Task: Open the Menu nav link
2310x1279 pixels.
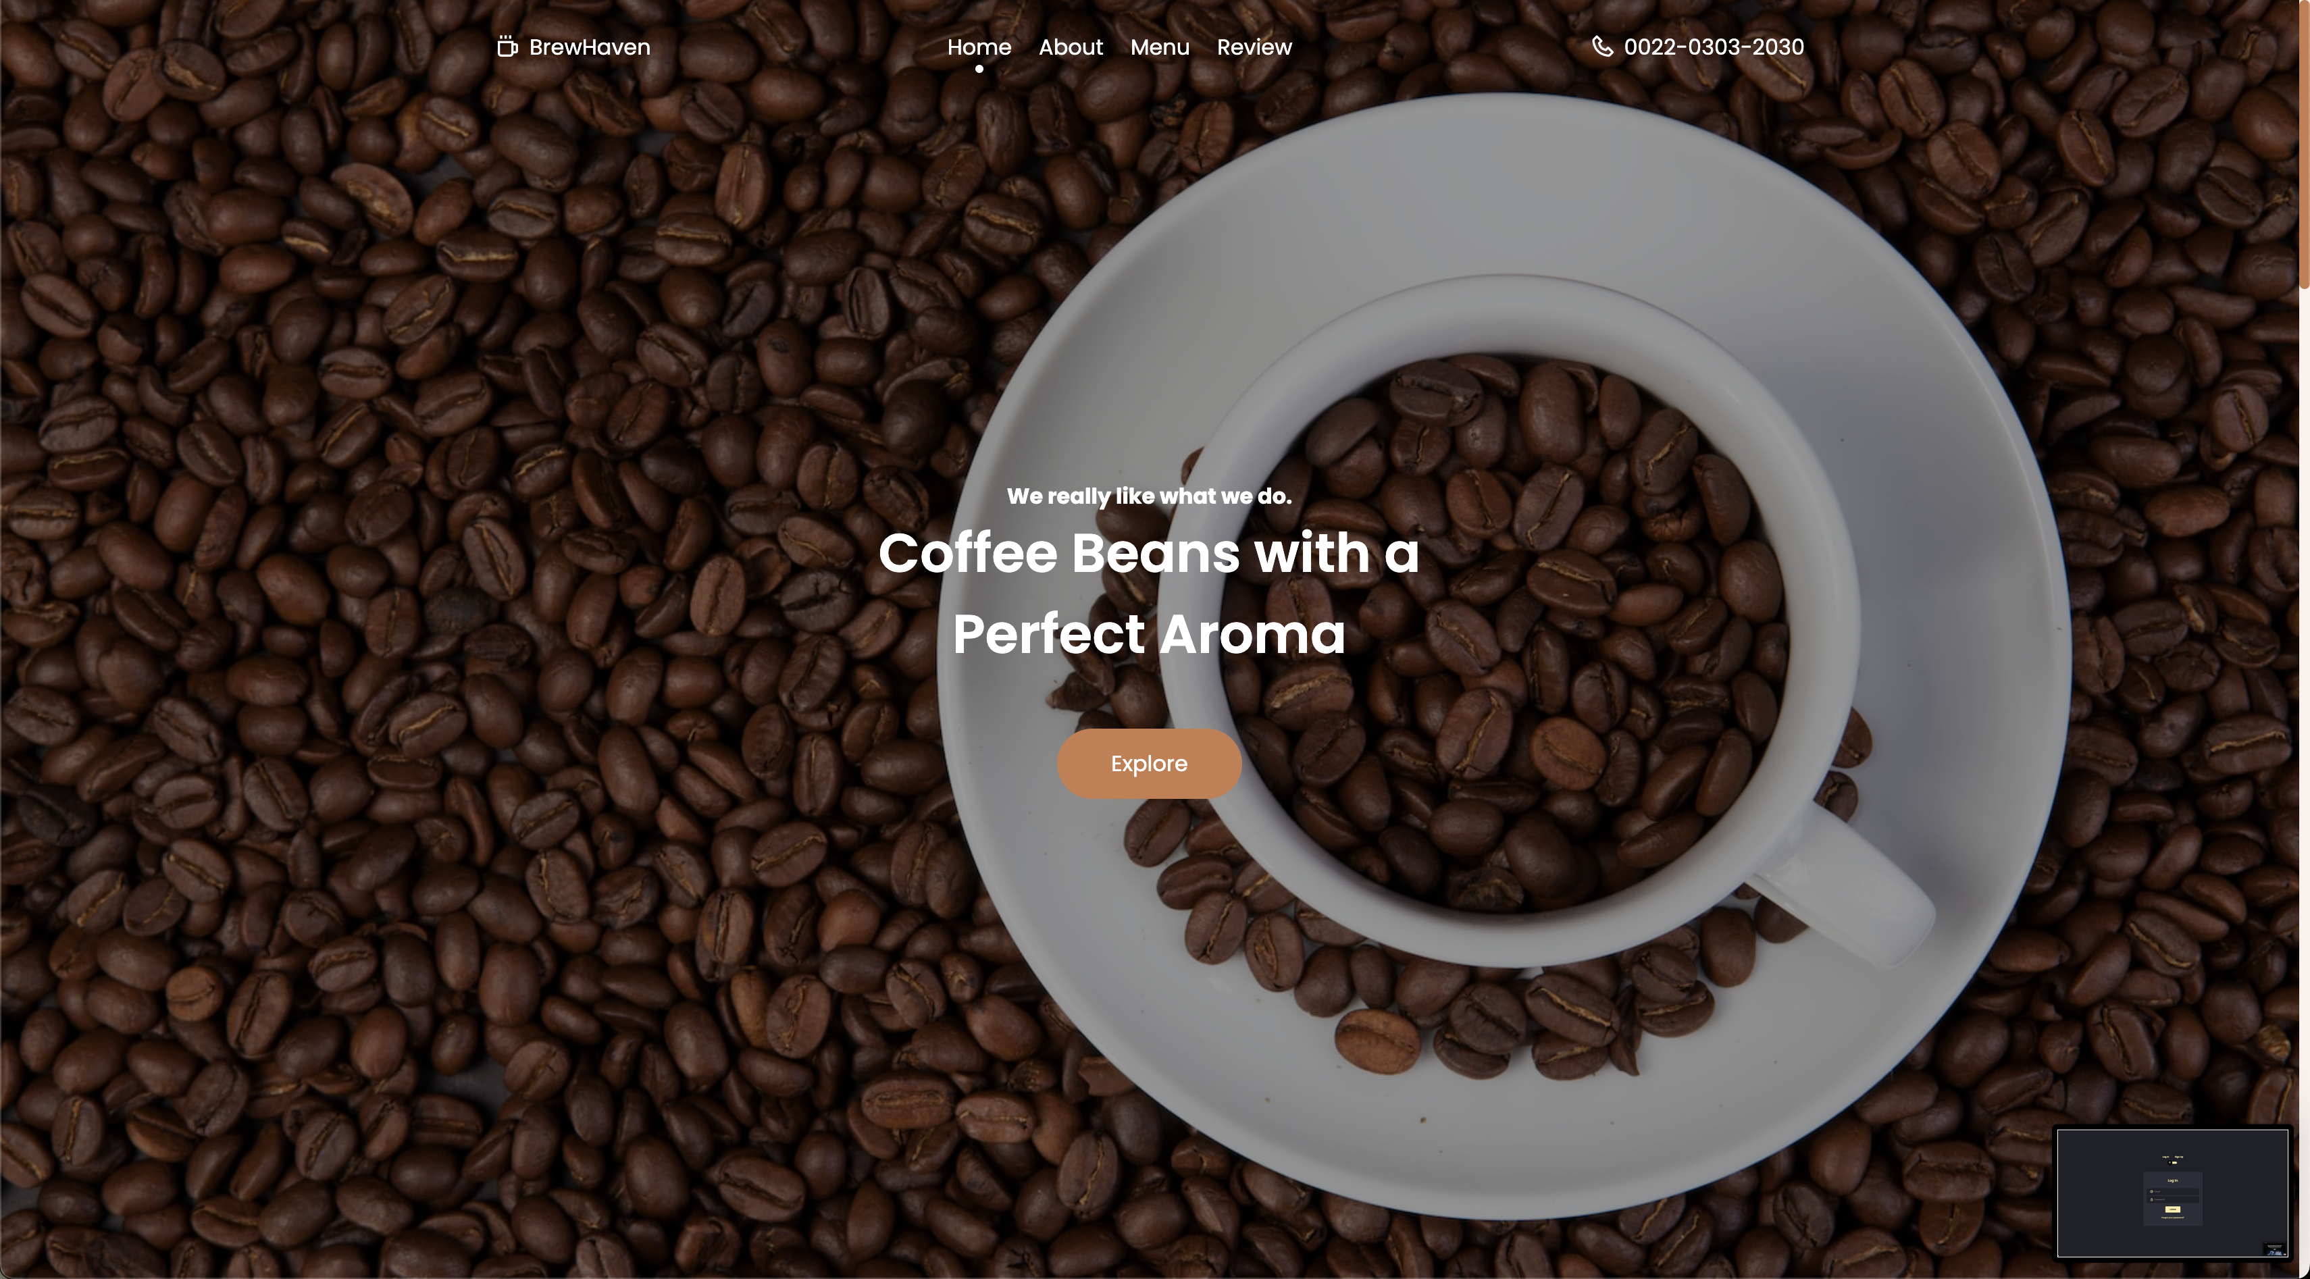Action: (1160, 47)
